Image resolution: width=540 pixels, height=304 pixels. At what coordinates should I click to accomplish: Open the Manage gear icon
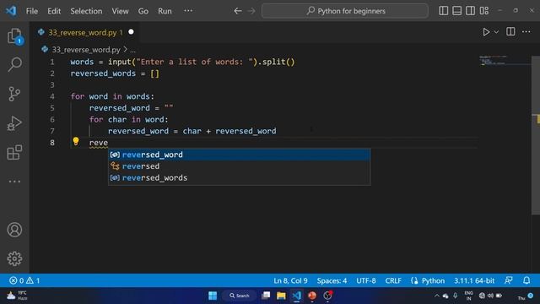click(x=14, y=258)
